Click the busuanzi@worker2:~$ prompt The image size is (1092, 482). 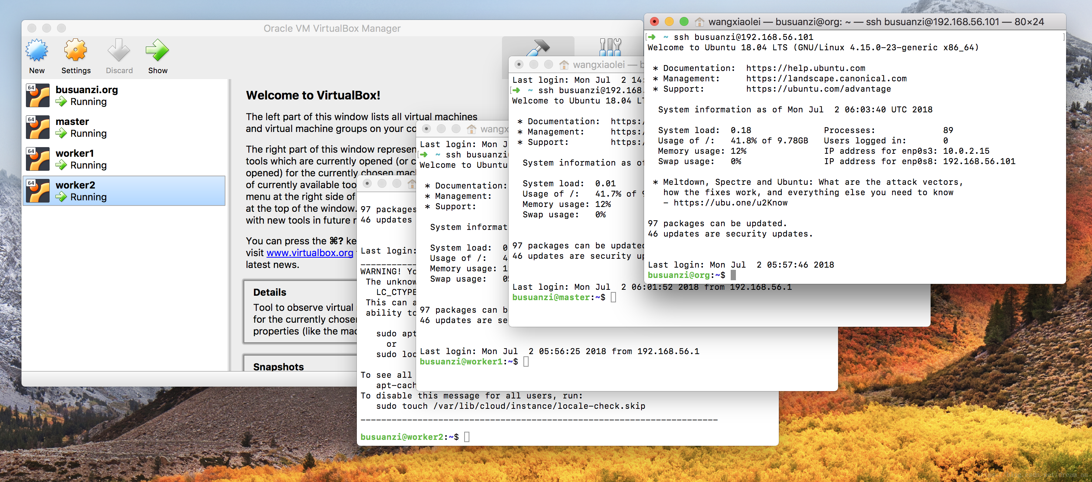coord(409,437)
